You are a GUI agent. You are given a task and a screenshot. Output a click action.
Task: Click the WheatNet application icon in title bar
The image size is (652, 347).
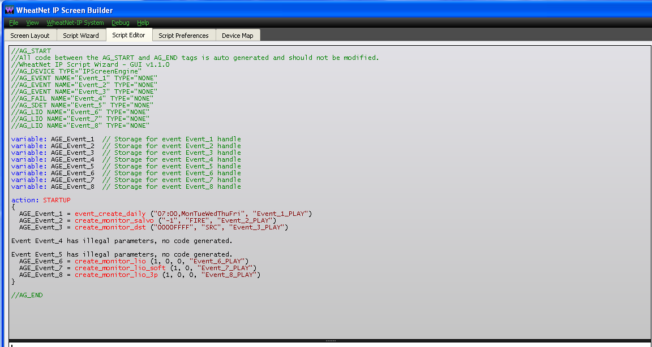(x=9, y=10)
